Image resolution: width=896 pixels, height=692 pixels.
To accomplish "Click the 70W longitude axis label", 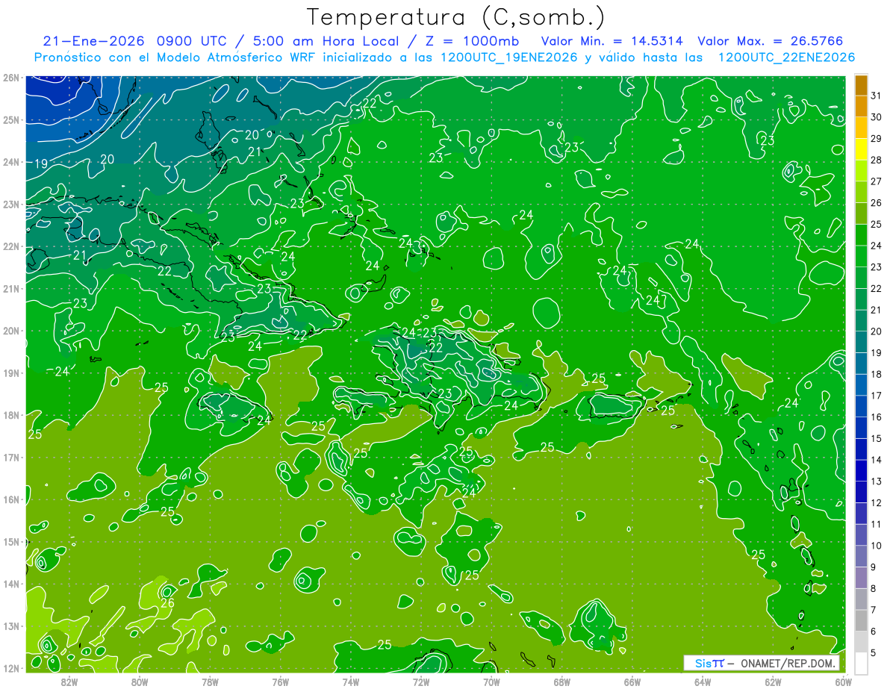I will (491, 682).
